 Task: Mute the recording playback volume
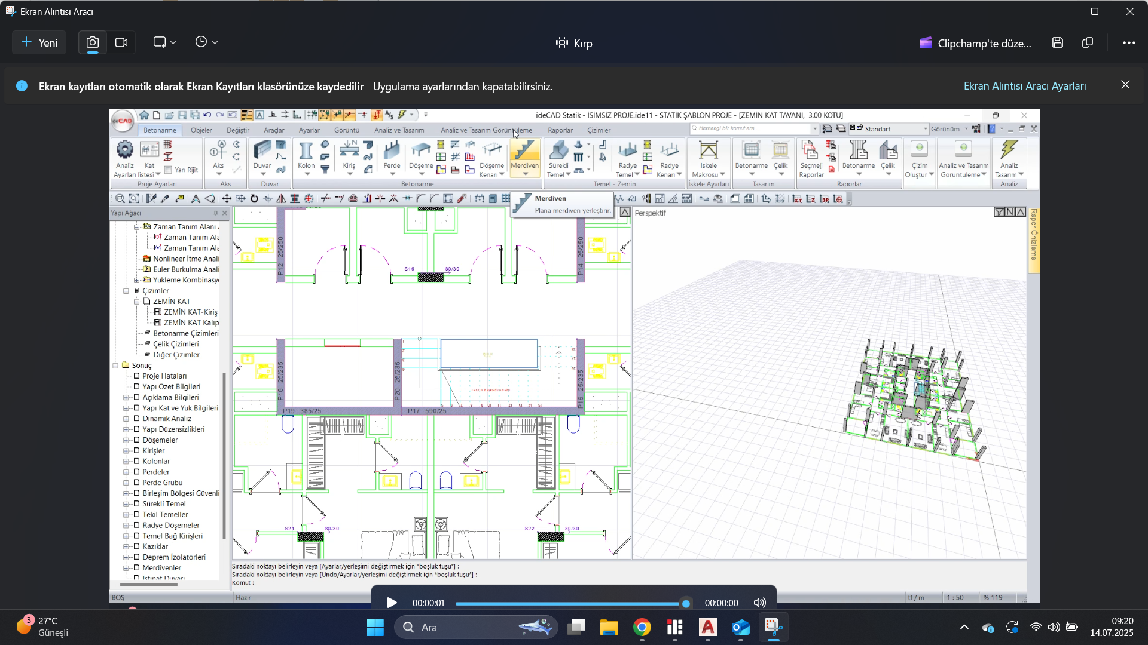tap(759, 603)
